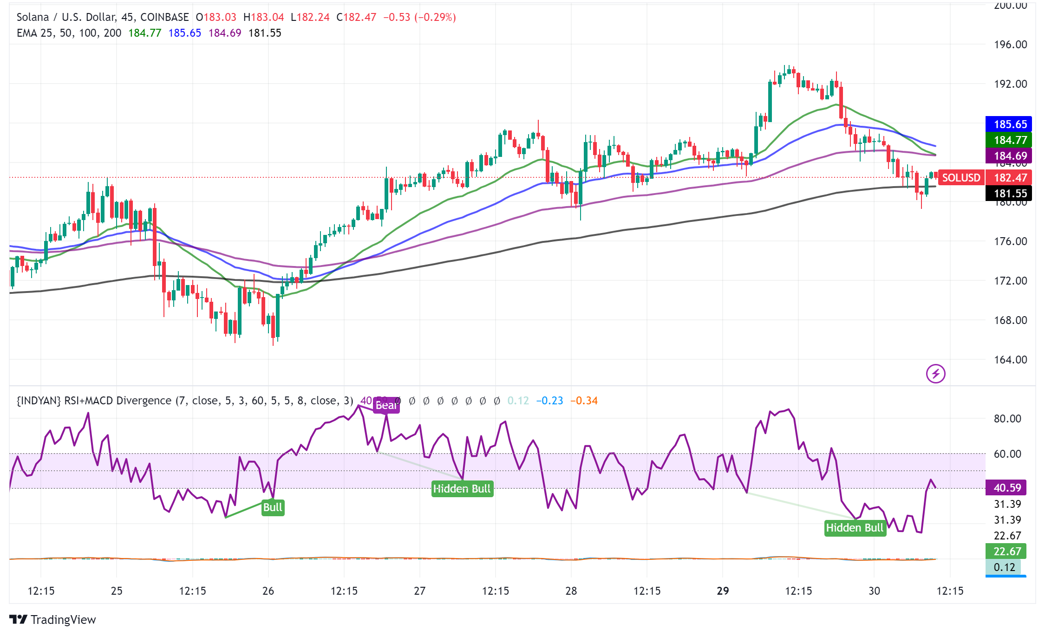Image resolution: width=1045 pixels, height=636 pixels.
Task: Click the green 22.67 indicator value label
Action: point(1007,552)
